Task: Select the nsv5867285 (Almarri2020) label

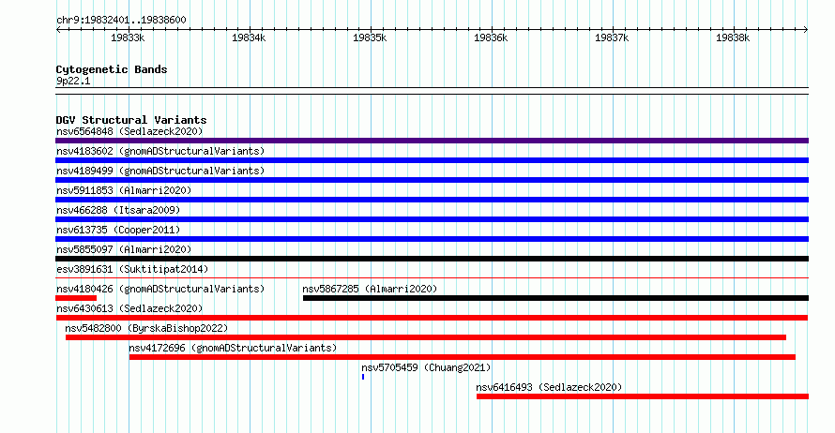Action: point(370,289)
